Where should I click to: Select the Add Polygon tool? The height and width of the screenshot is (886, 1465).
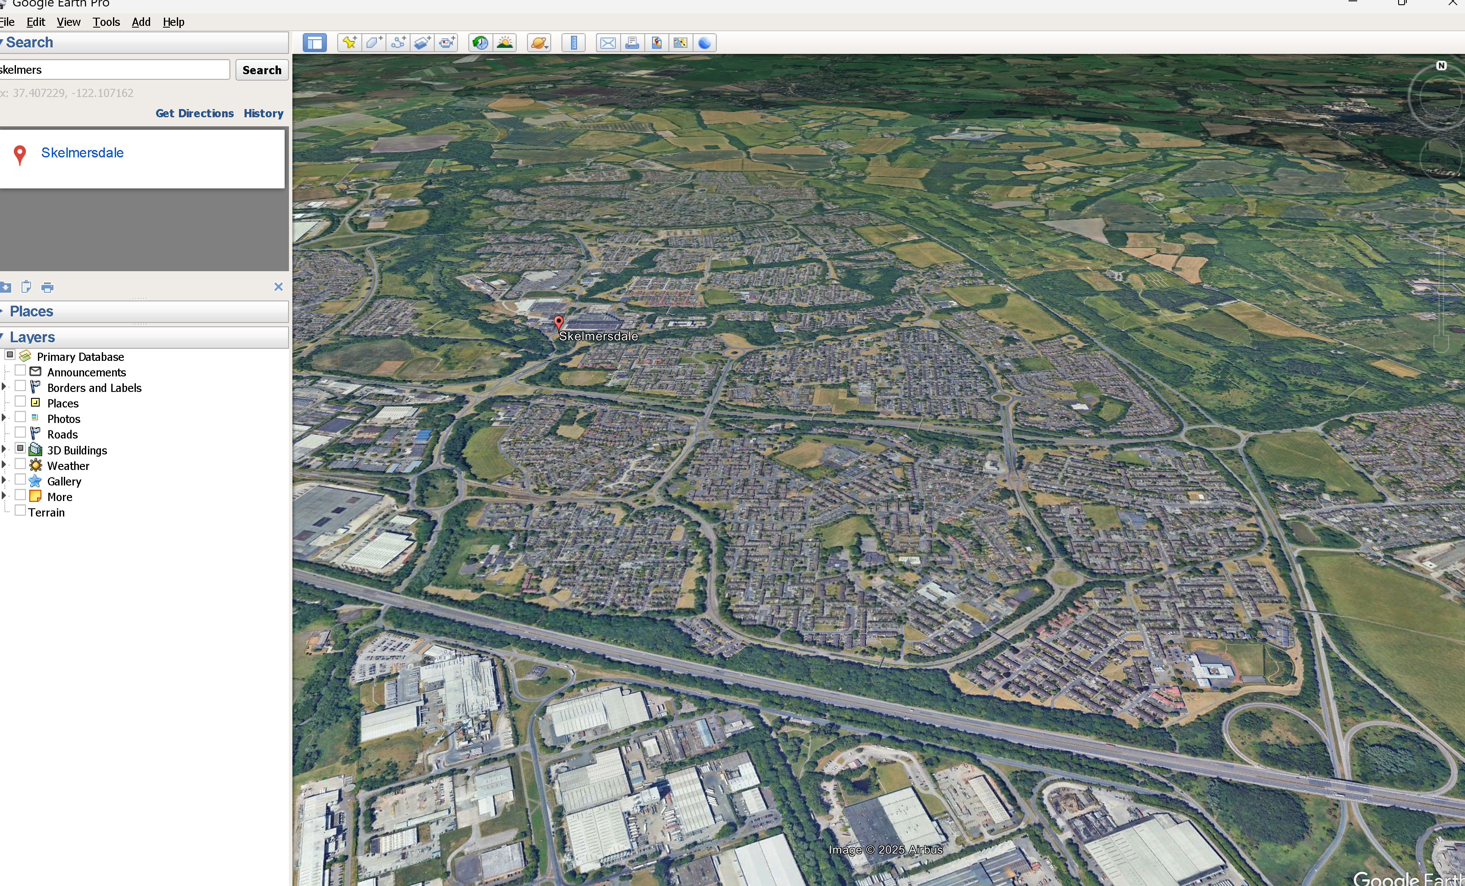pyautogui.click(x=374, y=43)
